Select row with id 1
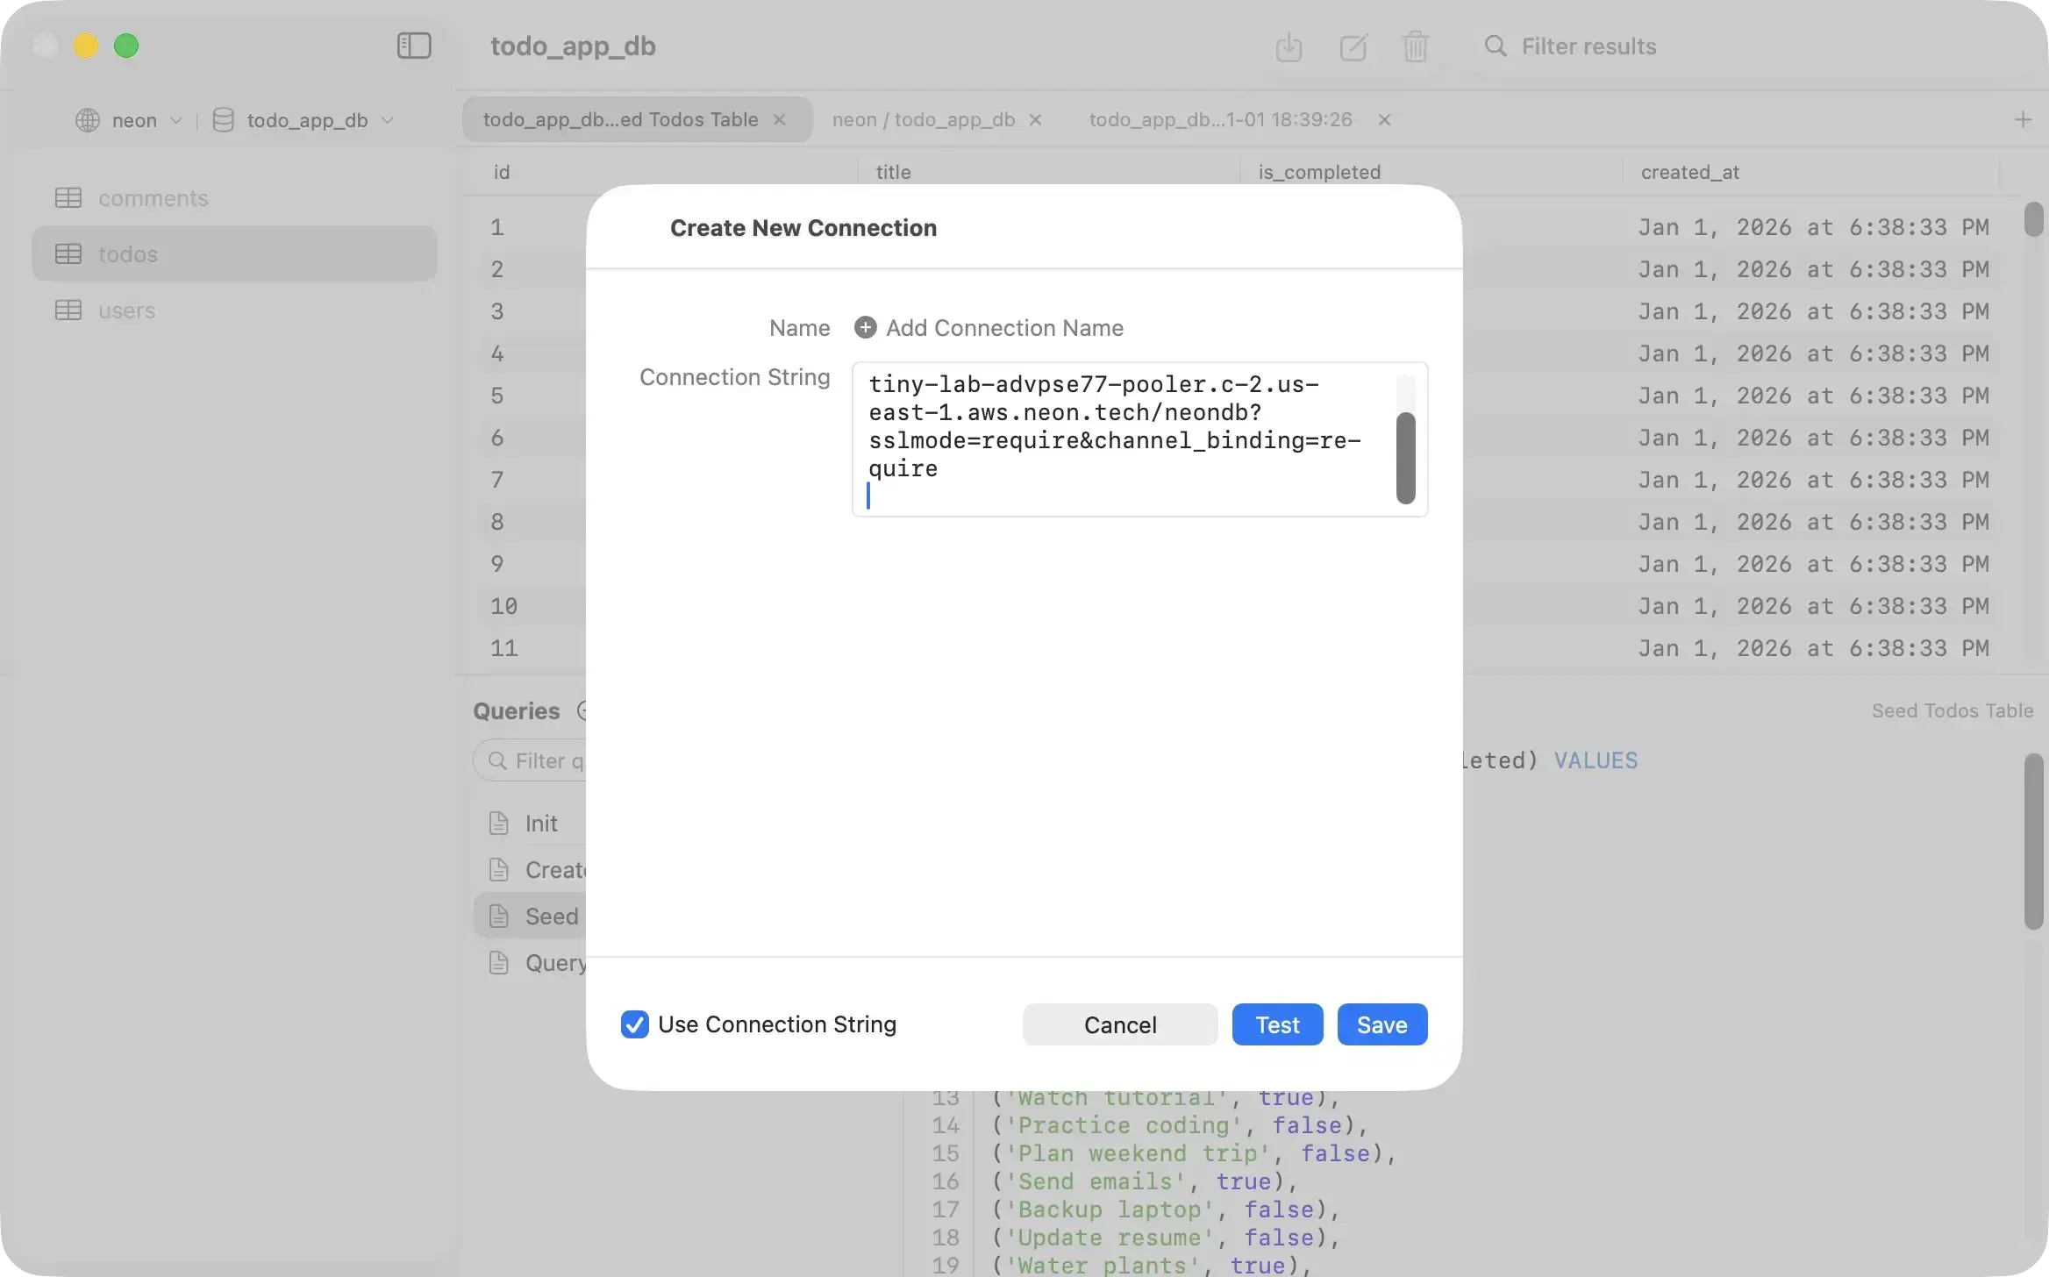Viewport: 2049px width, 1277px height. click(497, 227)
